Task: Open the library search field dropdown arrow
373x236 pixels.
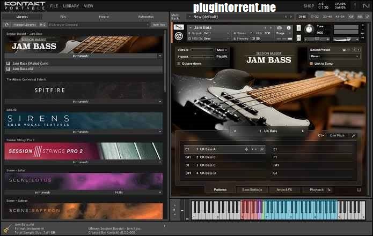Action: tap(147, 25)
